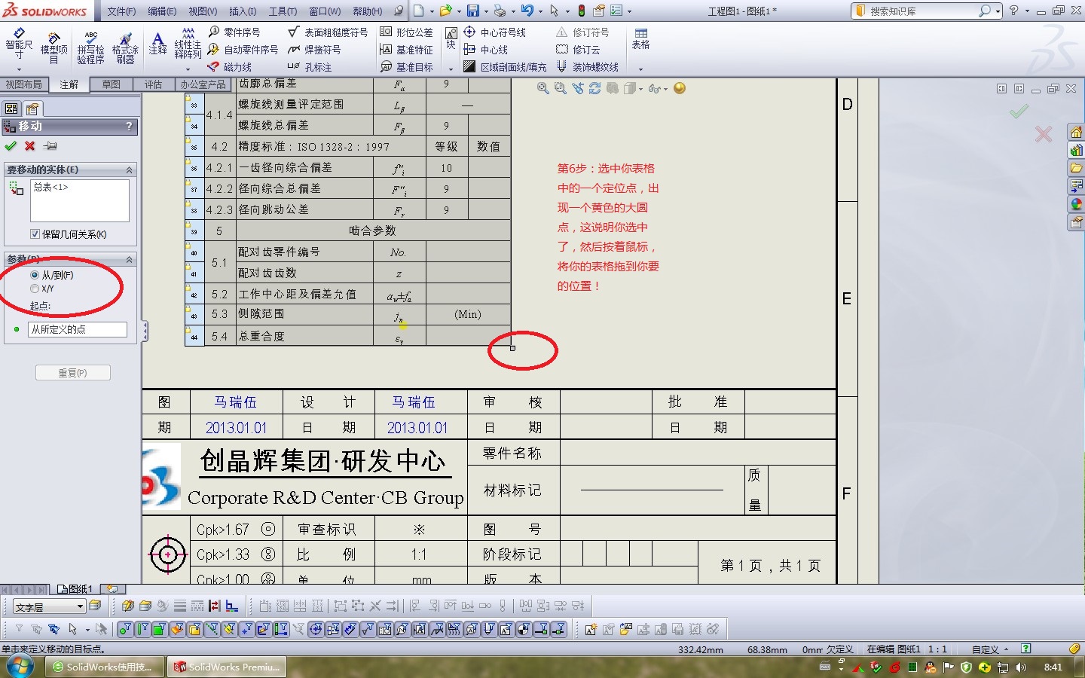Screen dimensions: 1085x678
Task: Collapse the 要移动的实体 section
Action: (129, 170)
